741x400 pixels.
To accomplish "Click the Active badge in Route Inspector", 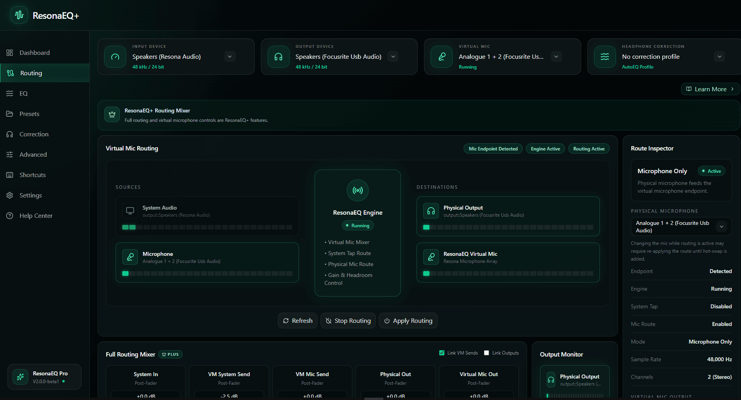I will 712,171.
